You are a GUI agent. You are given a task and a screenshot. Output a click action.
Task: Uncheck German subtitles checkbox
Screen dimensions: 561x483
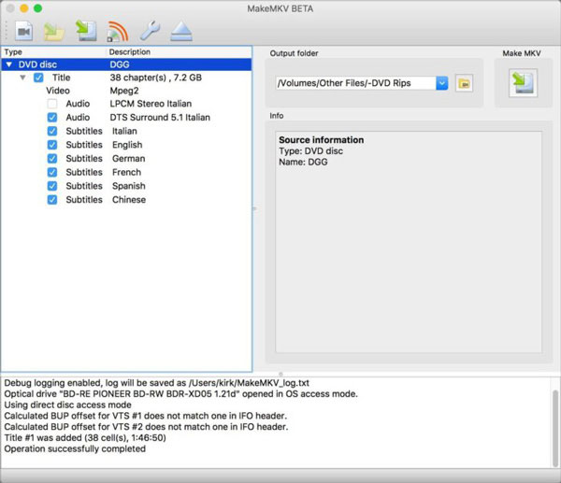tap(52, 159)
